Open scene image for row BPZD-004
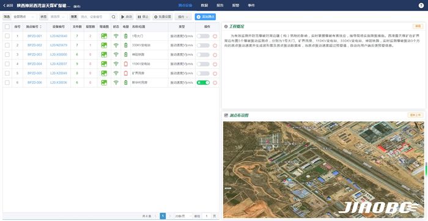 [x=104, y=63]
